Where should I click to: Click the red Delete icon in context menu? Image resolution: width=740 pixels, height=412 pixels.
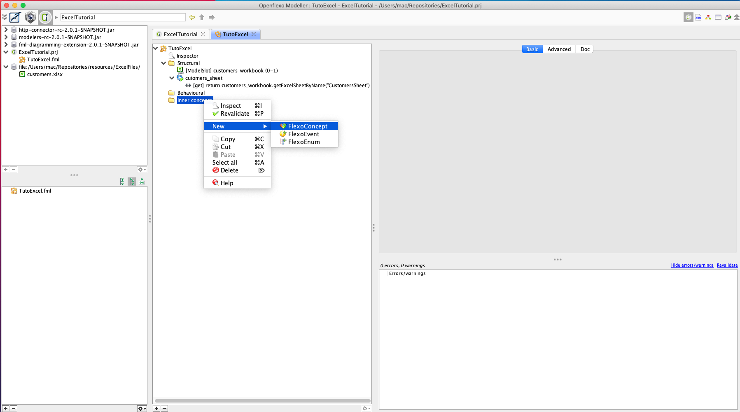[x=215, y=170]
